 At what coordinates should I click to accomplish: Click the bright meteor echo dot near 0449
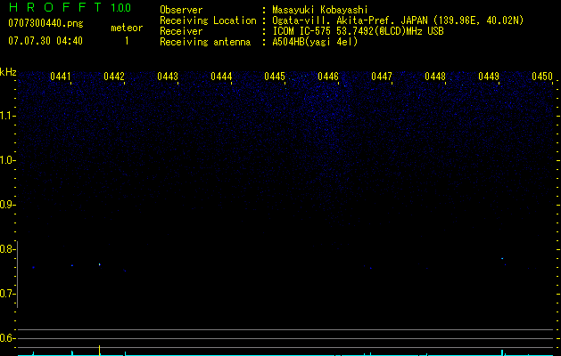[x=502, y=258]
